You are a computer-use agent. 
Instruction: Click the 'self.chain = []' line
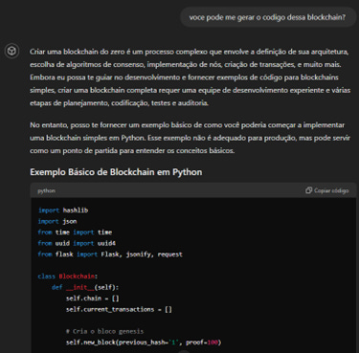pos(92,298)
